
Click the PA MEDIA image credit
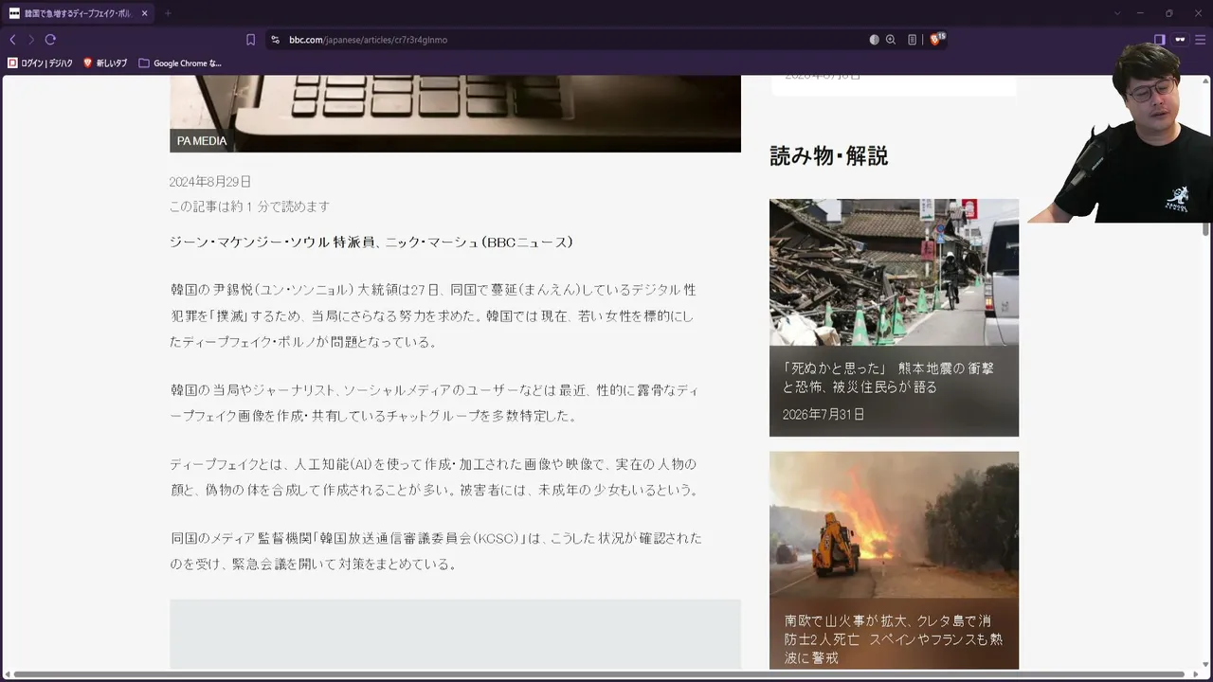202,141
